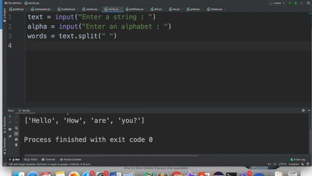
Task: Open the TODO tool window
Action: [x=31, y=160]
